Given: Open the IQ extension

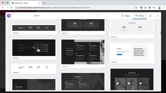Looking at the screenshot, I should click(154, 7).
